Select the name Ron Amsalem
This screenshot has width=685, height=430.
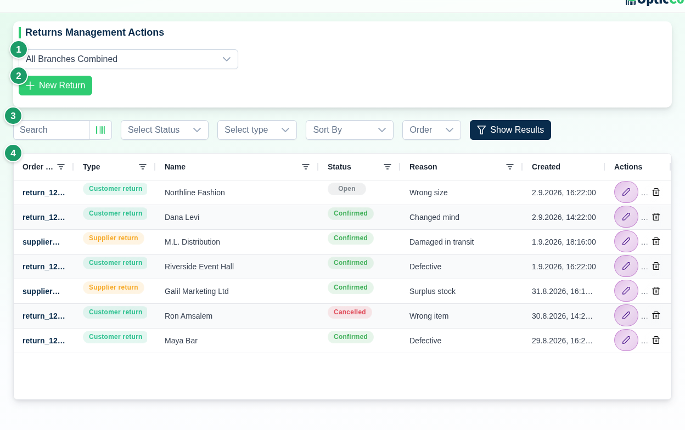tap(188, 316)
